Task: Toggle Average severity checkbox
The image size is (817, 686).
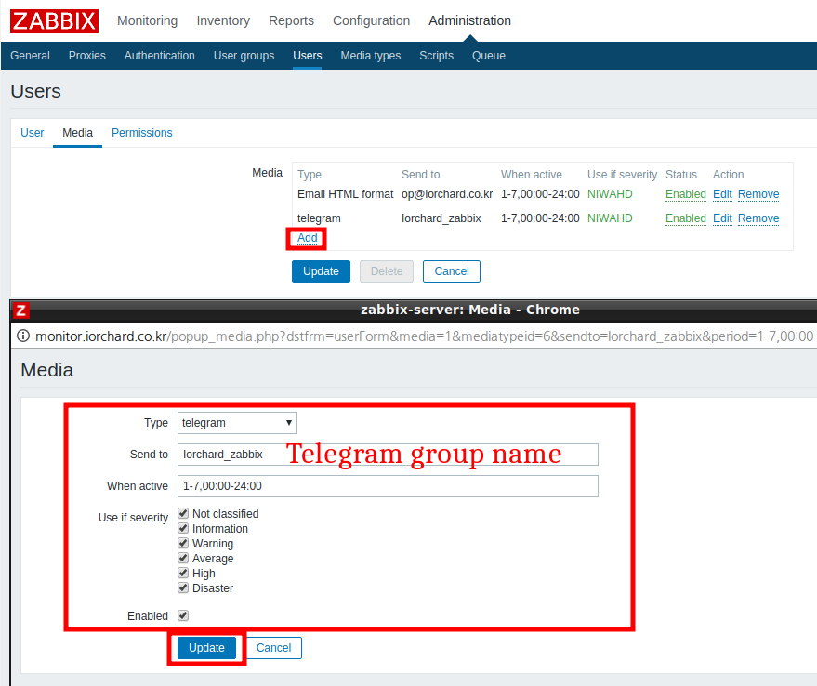Action: coord(183,559)
